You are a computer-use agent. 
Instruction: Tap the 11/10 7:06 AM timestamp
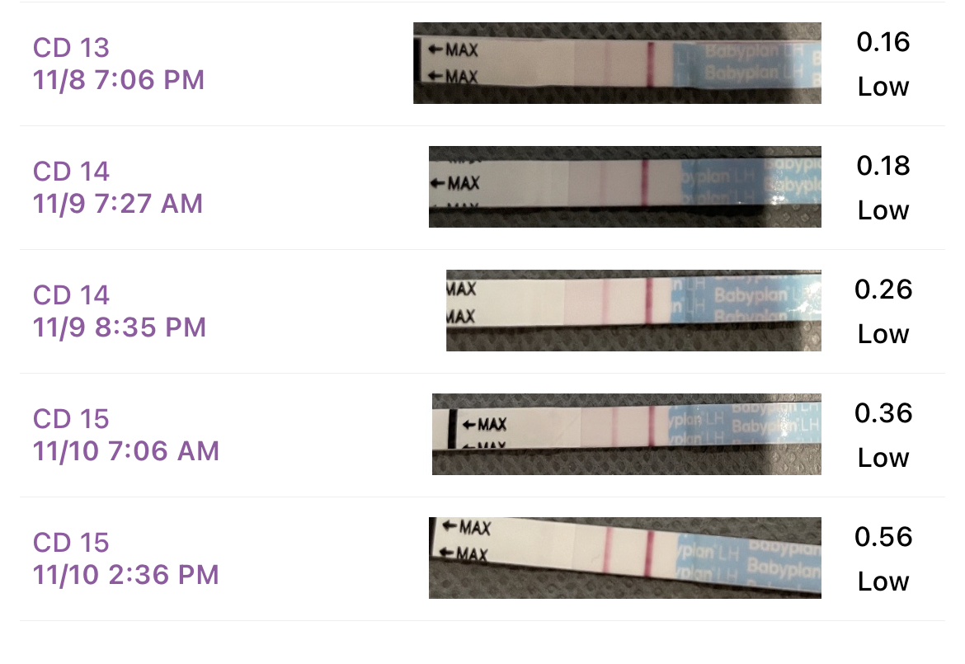pos(126,451)
